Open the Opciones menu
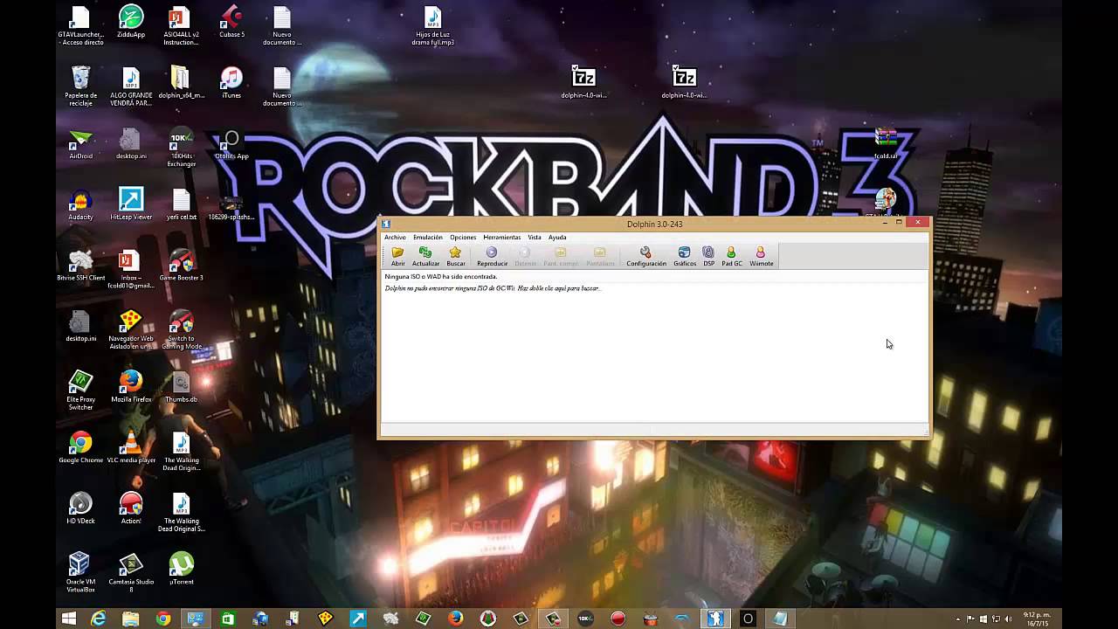 (x=463, y=238)
